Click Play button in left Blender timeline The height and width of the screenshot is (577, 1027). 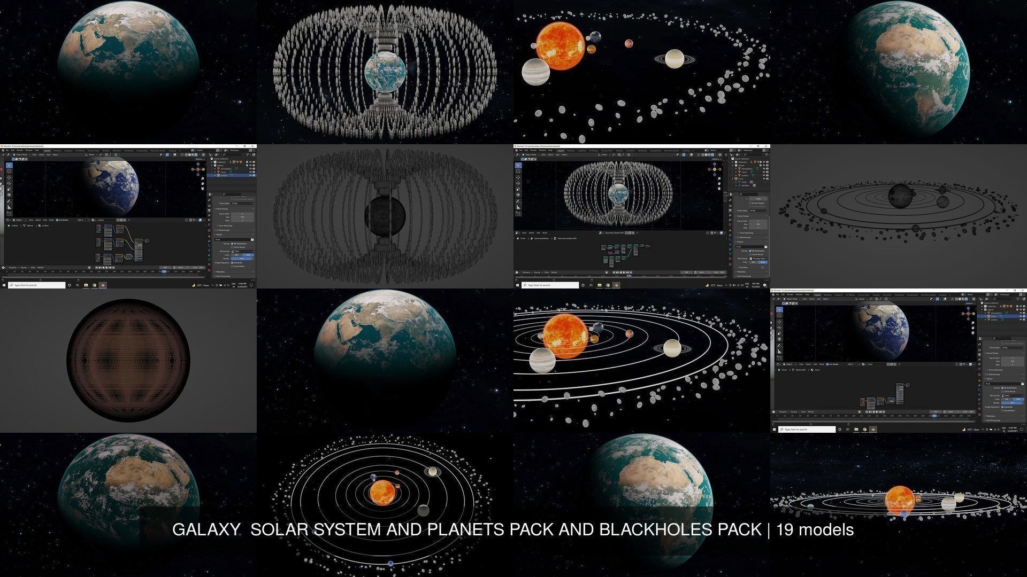coord(106,268)
